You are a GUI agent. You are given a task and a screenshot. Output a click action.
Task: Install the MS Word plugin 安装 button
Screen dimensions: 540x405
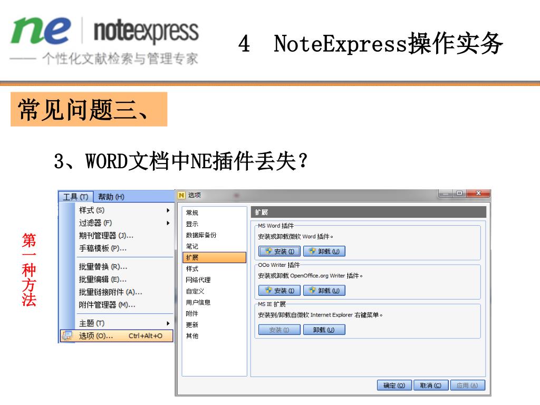point(279,252)
